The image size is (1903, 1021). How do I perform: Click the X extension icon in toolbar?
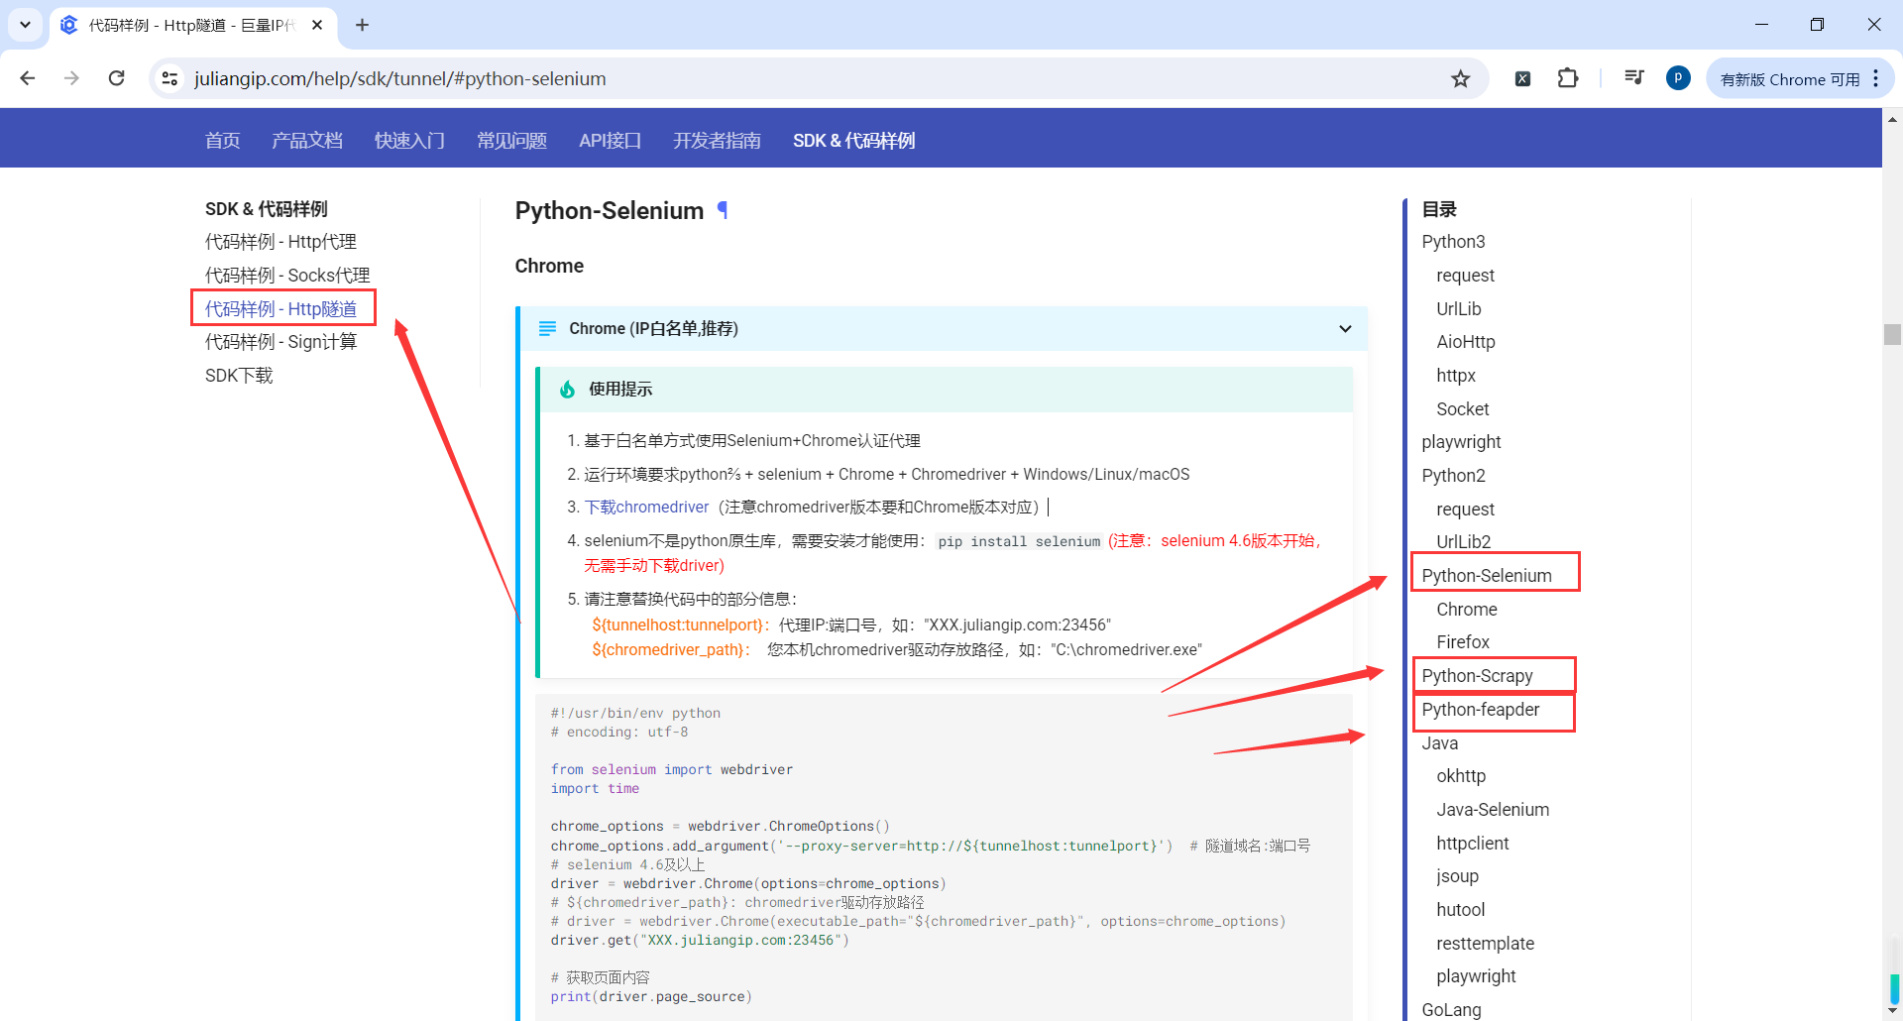[x=1523, y=79]
